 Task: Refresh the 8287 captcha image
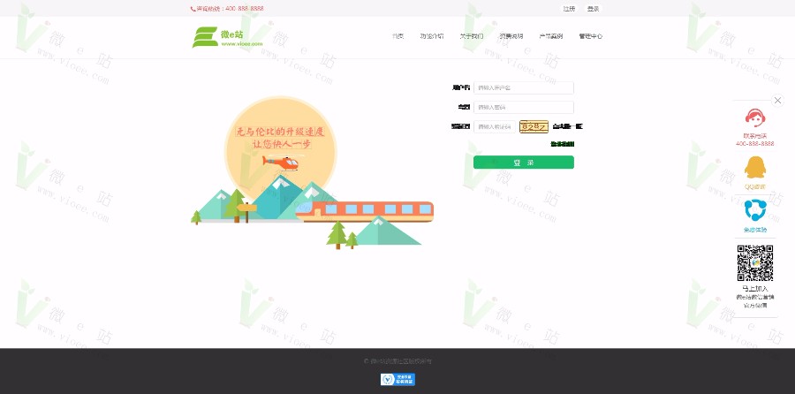pyautogui.click(x=534, y=127)
